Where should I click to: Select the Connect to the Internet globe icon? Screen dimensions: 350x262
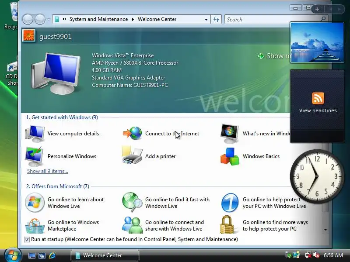pyautogui.click(x=133, y=133)
